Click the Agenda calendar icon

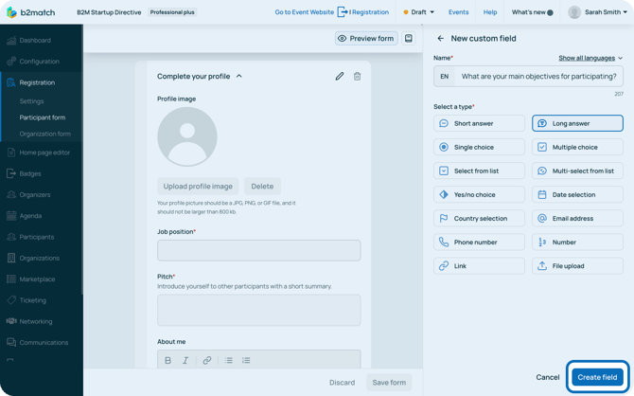pyautogui.click(x=11, y=215)
